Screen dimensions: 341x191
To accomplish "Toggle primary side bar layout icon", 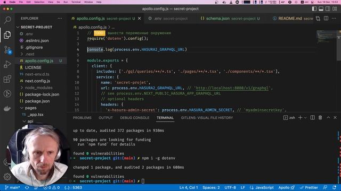I will coord(314,8).
